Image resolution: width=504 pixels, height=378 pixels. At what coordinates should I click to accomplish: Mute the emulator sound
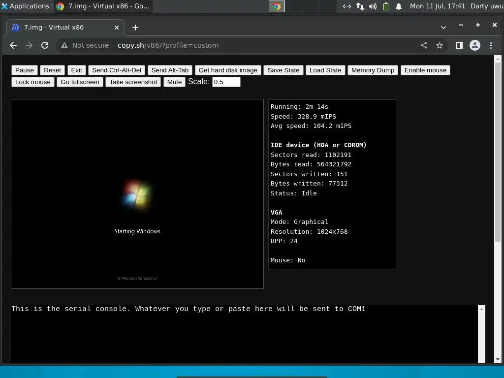175,82
